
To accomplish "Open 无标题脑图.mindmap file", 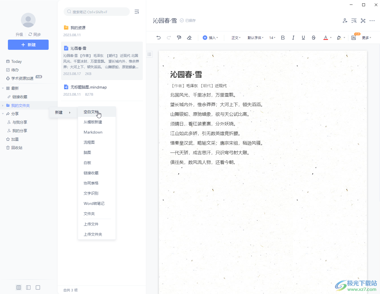I will point(102,91).
